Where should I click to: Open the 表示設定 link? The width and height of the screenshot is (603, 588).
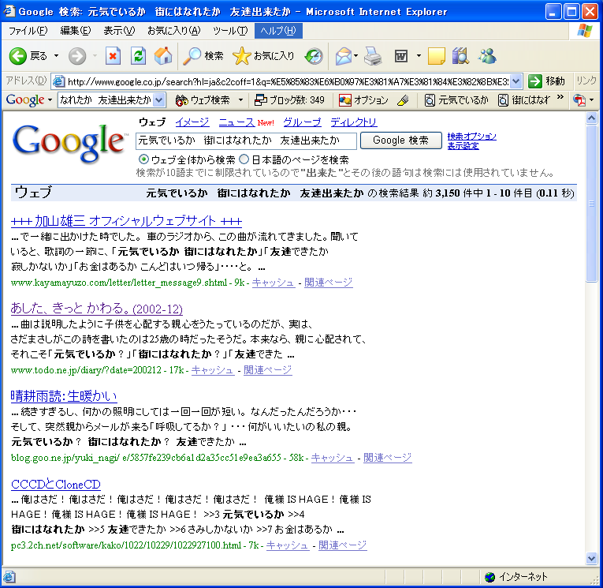(463, 146)
